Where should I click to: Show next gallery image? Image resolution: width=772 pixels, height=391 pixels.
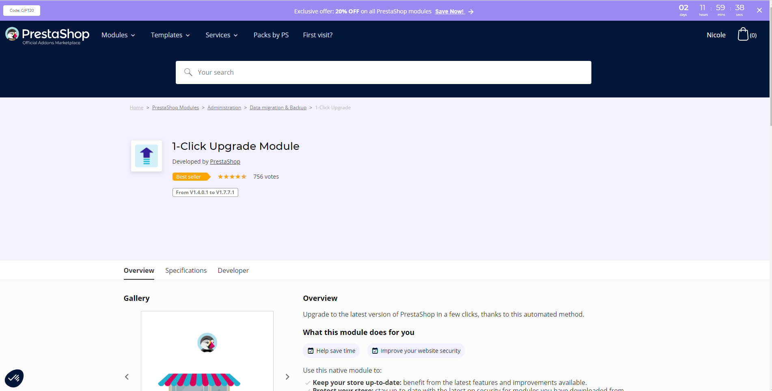287,377
